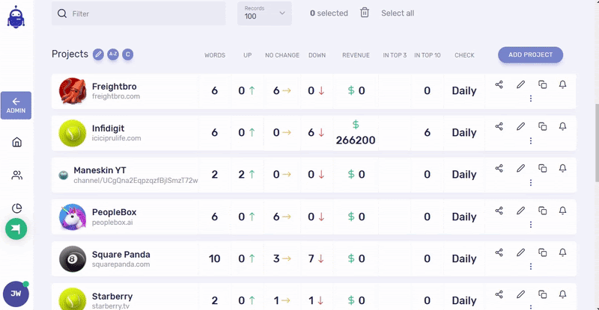Click the Square Panda 8-ball thumbnail
This screenshot has width=599, height=310.
tap(73, 259)
